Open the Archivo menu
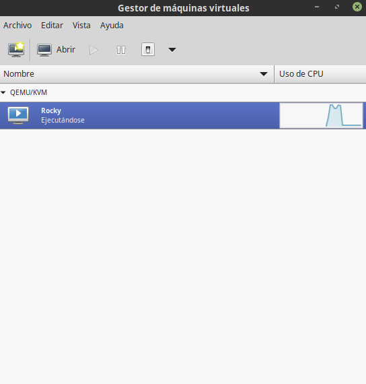Viewport: 366px width, 384px height. coord(17,26)
